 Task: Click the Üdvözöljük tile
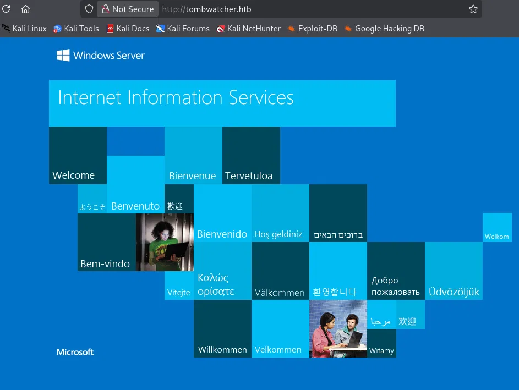454,271
